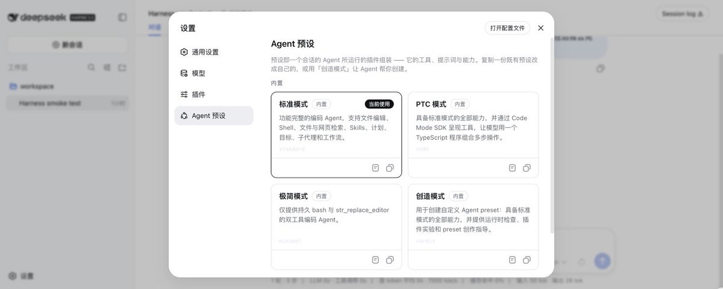View details icon on 标准模式 card
The height and width of the screenshot is (289, 723).
(x=375, y=168)
